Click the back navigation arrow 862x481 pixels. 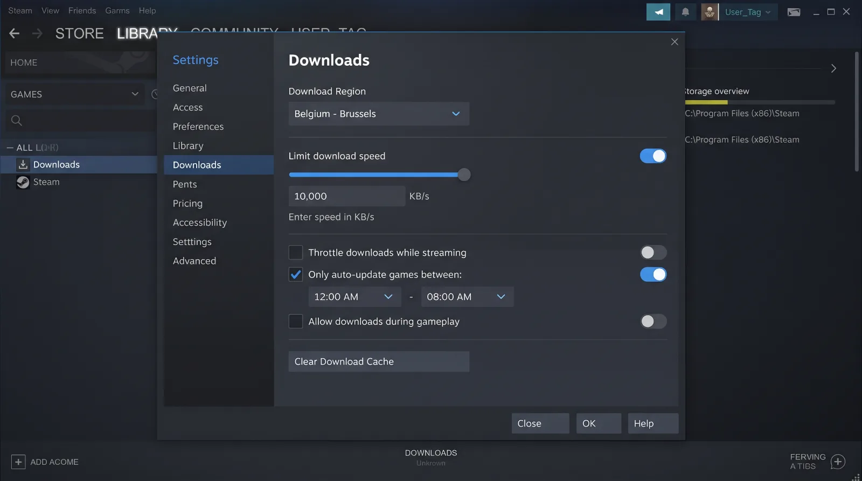coord(15,33)
